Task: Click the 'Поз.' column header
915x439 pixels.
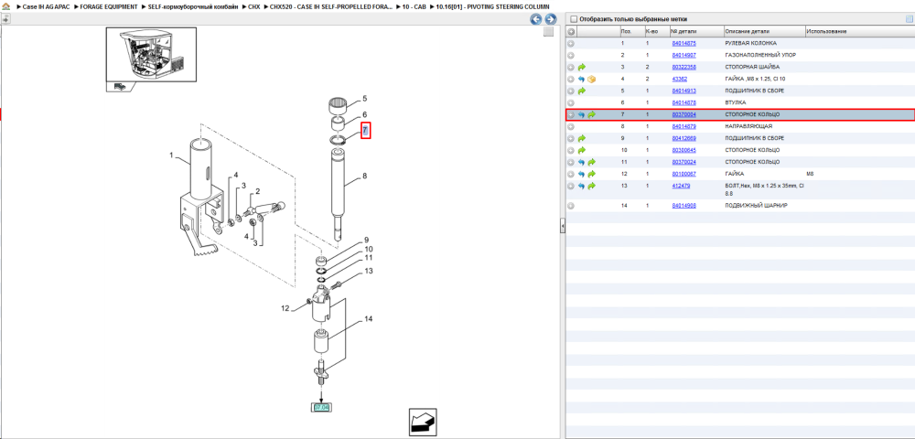Action: [626, 31]
